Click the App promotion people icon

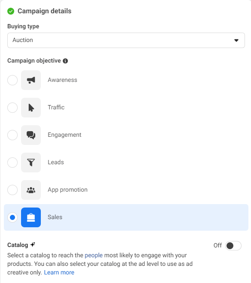point(31,190)
